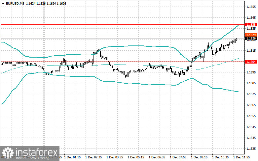Select the red horizontal line at 1.1638

pyautogui.click(x=123, y=25)
